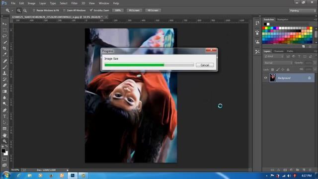The height and width of the screenshot is (179, 318).
Task: Click the Swatches panel scrollbar
Action: [x=316, y=35]
